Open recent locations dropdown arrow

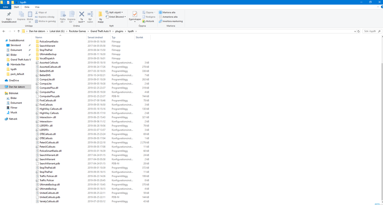coord(15,31)
